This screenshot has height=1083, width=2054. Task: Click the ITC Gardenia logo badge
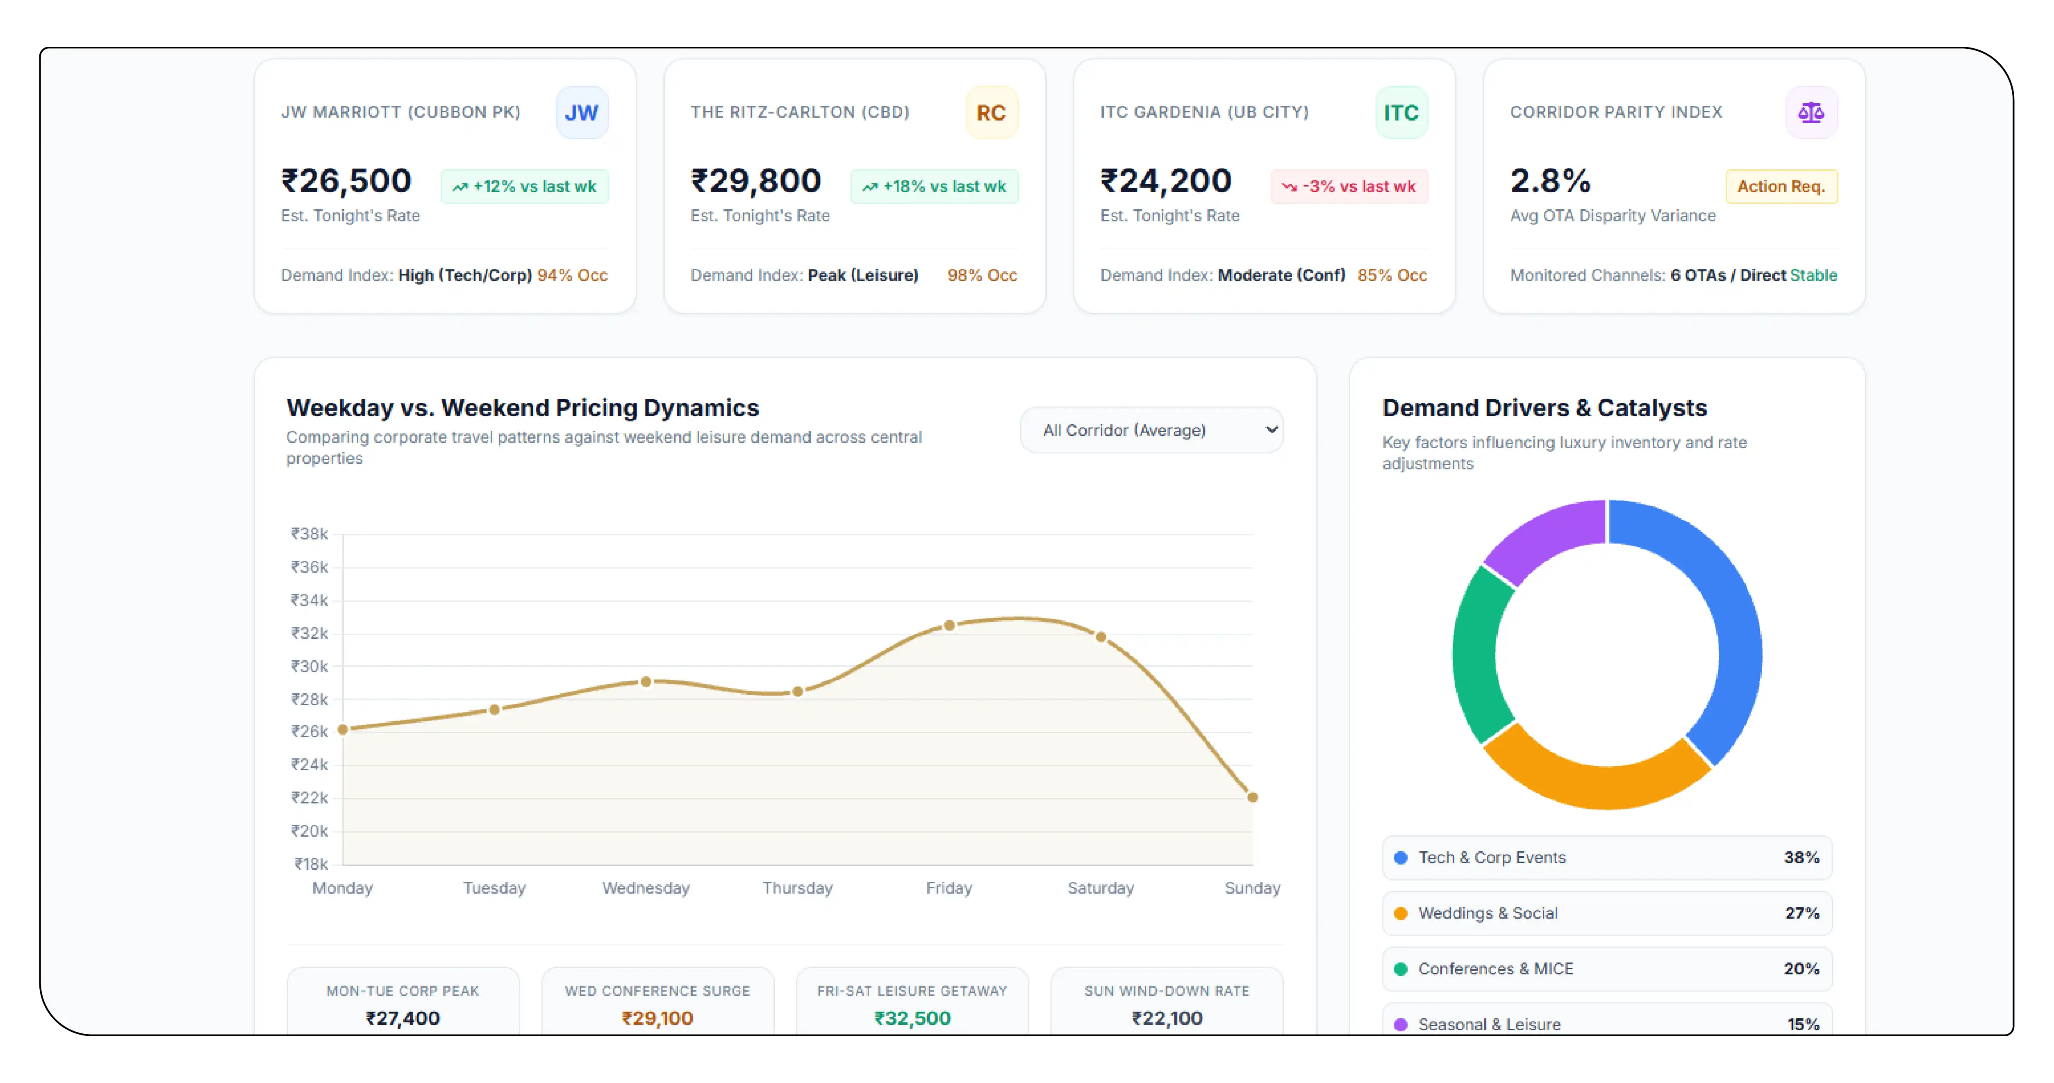1401,112
